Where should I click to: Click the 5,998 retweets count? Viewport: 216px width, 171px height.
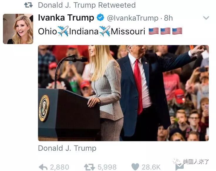click(107, 167)
